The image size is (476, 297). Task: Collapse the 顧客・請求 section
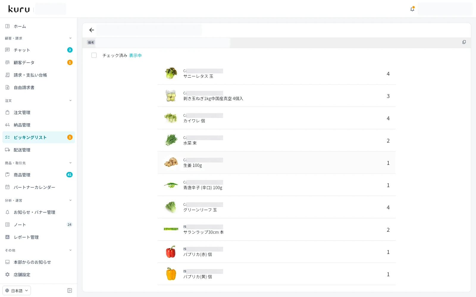point(71,38)
